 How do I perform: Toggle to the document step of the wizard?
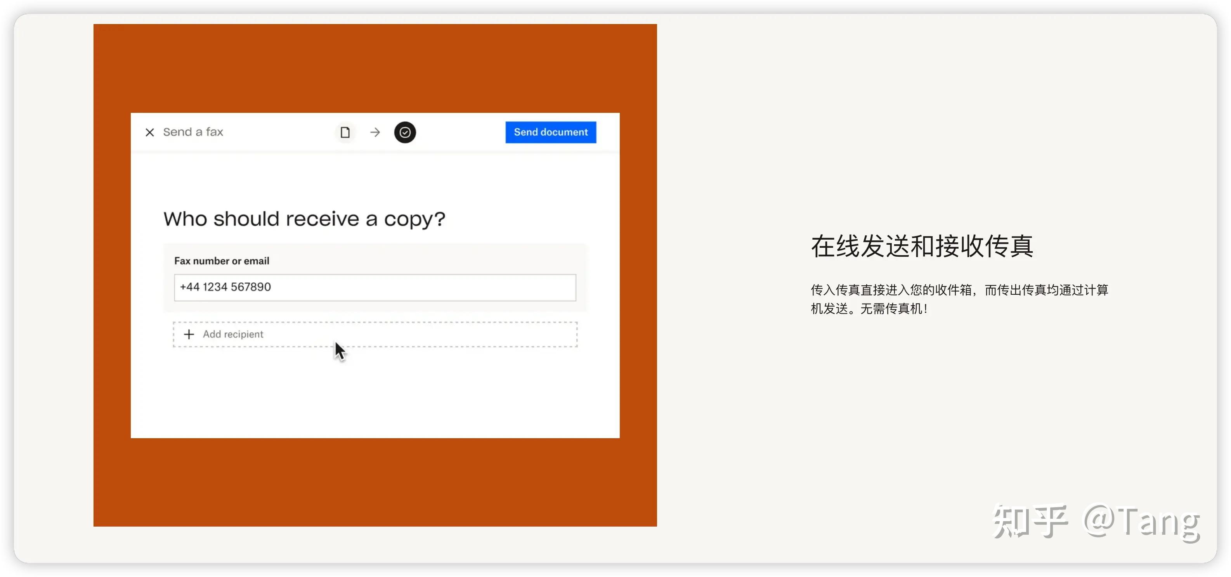[x=345, y=132]
